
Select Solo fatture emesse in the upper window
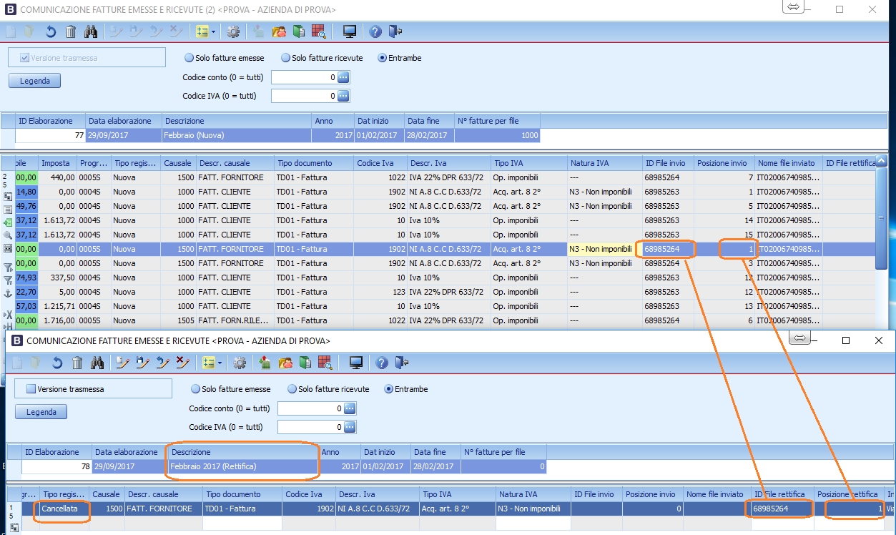(189, 58)
